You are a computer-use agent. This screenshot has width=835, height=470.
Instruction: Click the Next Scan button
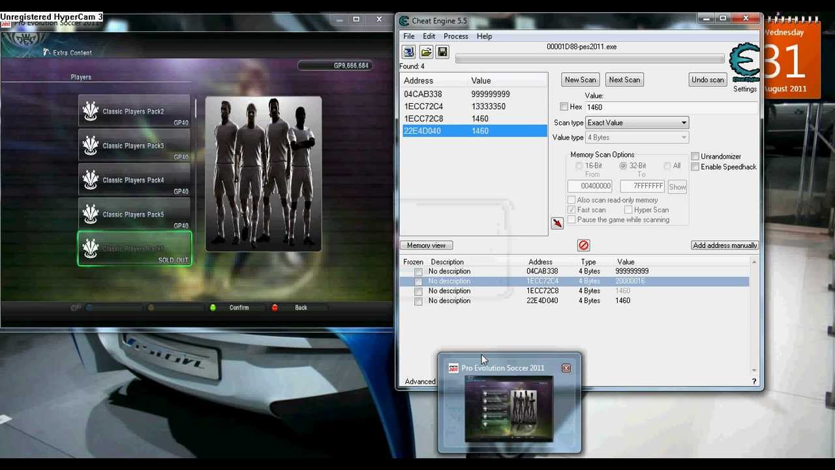click(624, 80)
